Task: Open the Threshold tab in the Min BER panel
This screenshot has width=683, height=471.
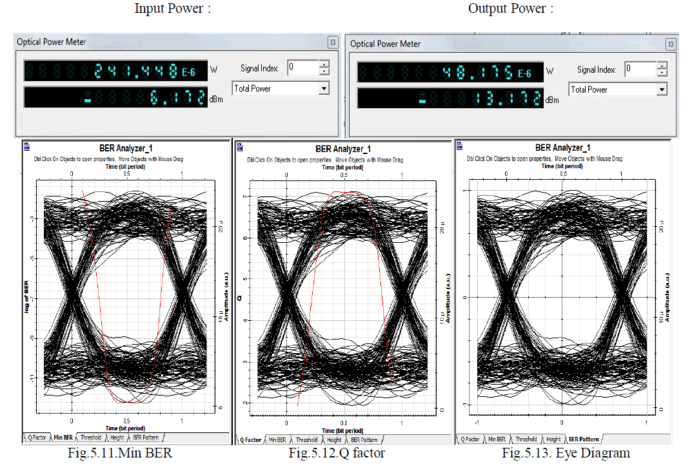Action: (x=90, y=437)
